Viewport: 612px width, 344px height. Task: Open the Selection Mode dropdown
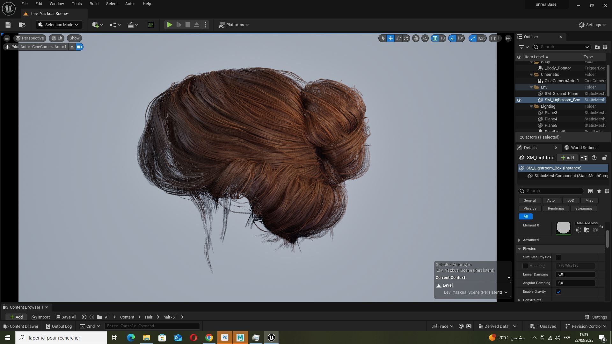(x=59, y=25)
